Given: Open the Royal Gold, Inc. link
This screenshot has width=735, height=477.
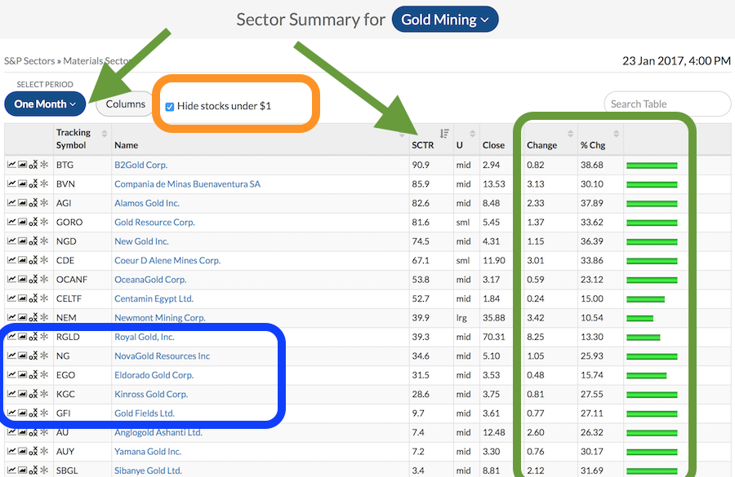Looking at the screenshot, I should [145, 337].
